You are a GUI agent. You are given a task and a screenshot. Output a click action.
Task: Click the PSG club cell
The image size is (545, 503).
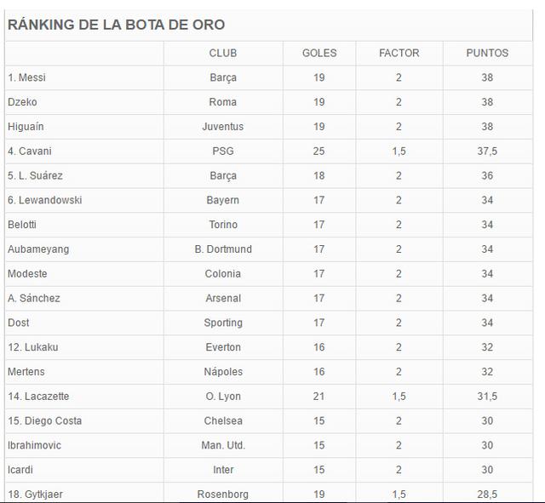coord(223,151)
